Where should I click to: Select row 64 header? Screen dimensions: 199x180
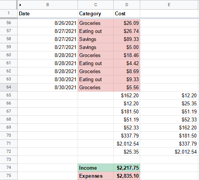8,87
